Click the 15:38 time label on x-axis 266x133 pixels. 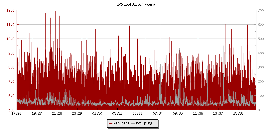tap(238, 114)
